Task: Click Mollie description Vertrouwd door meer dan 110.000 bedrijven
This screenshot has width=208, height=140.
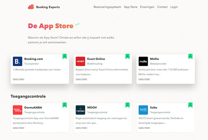Action: pyautogui.click(x=164, y=72)
